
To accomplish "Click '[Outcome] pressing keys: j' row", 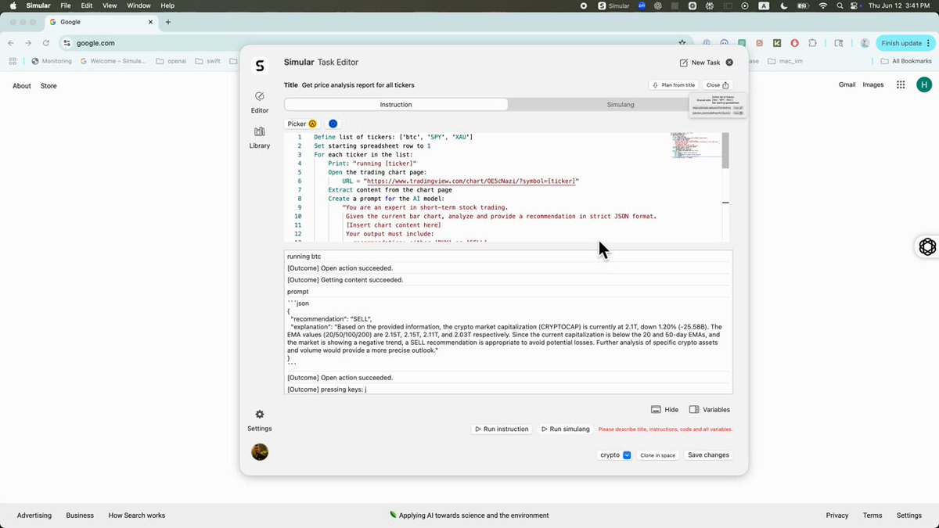I will click(x=509, y=390).
